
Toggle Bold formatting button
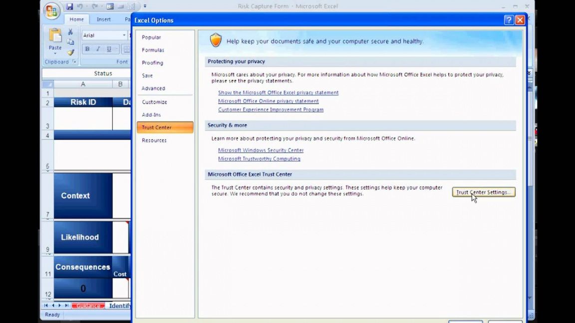[x=87, y=49]
